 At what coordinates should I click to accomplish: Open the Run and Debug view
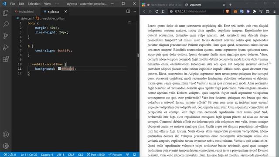point(6,48)
